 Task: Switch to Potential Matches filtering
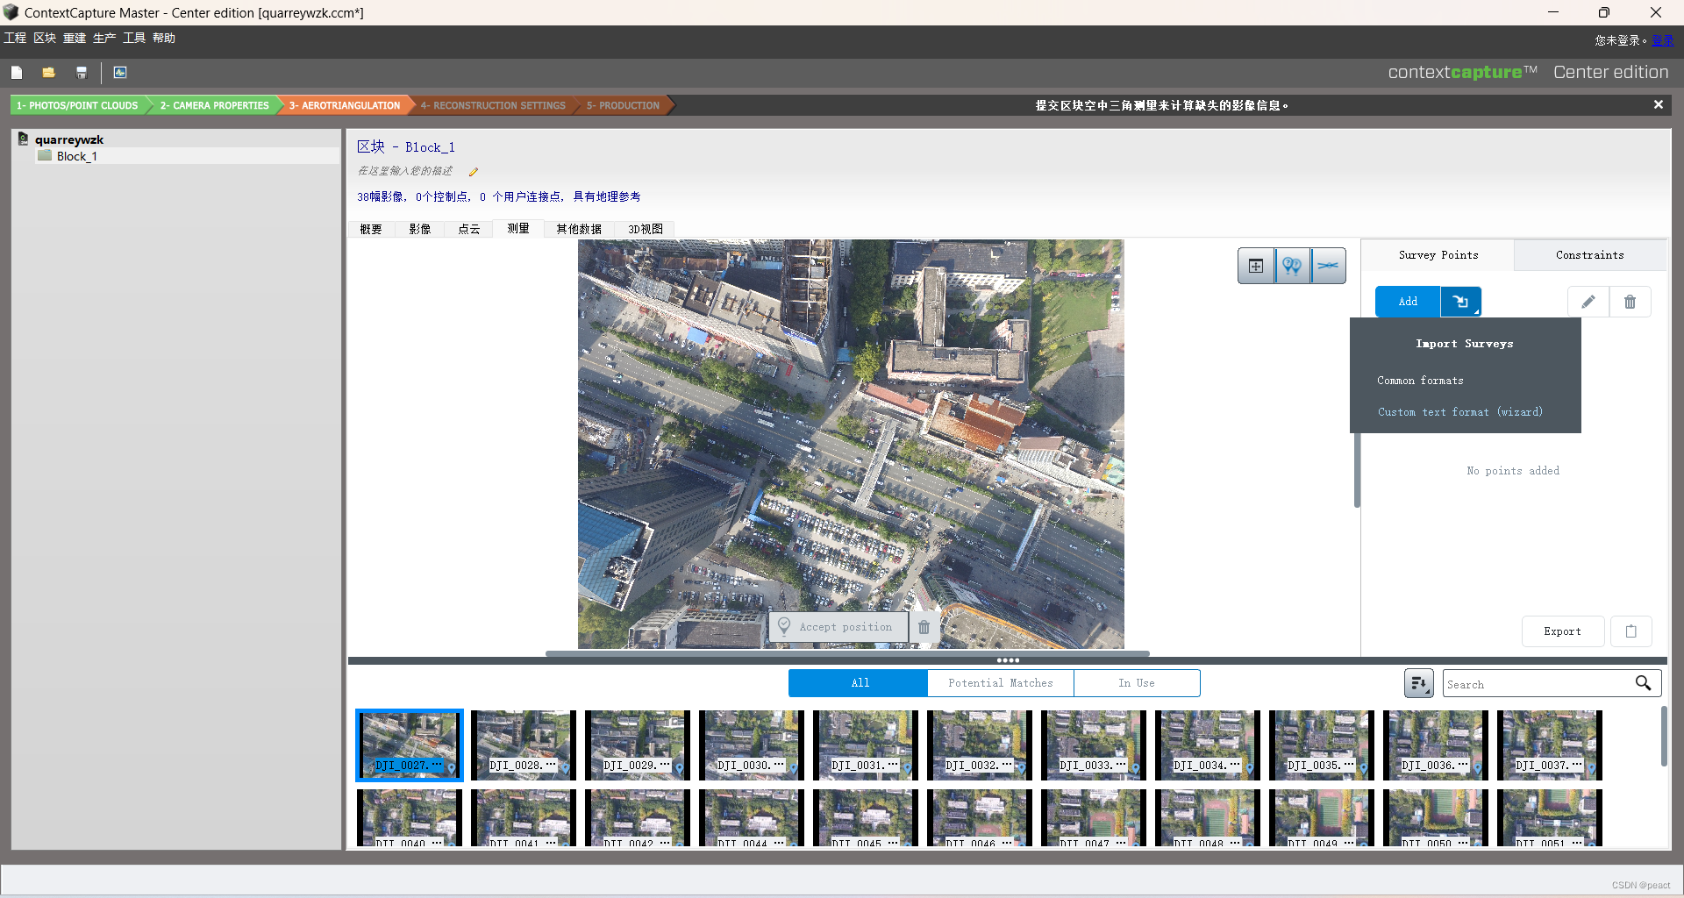(1000, 682)
